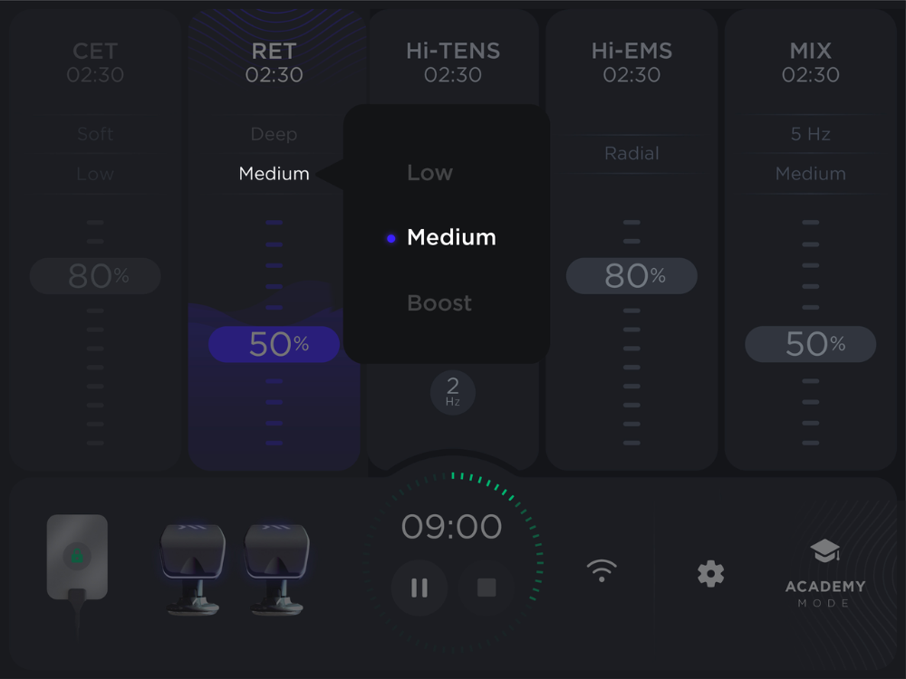Click the RET 50% intensity slider handle
This screenshot has width=906, height=679.
pyautogui.click(x=274, y=344)
